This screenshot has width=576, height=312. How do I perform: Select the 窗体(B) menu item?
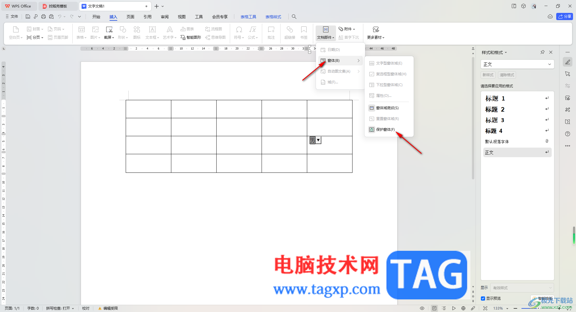point(340,61)
